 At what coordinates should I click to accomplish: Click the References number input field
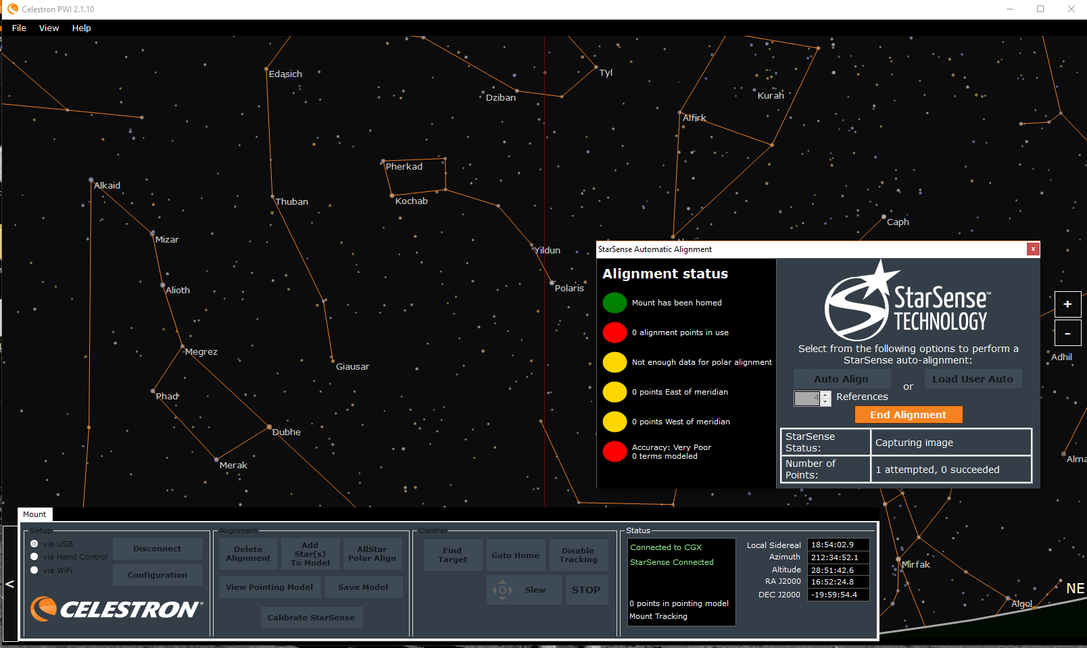[807, 399]
